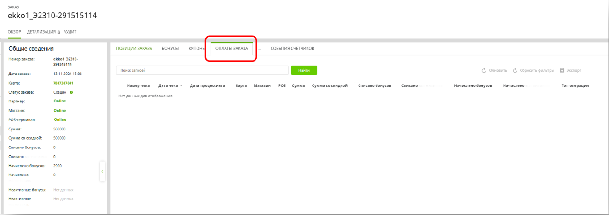Screen dimensions: 609x215
Task: Open the Партнер Online link
Action: (60, 101)
